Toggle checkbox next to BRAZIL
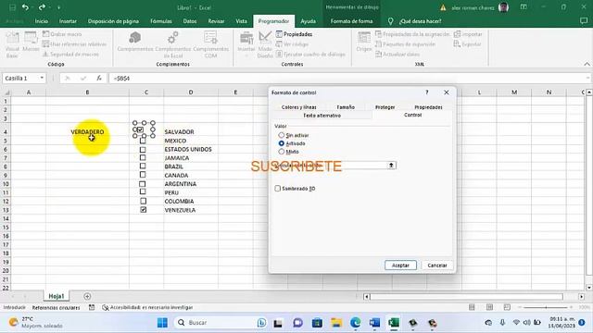The height and width of the screenshot is (333, 593). pos(143,166)
